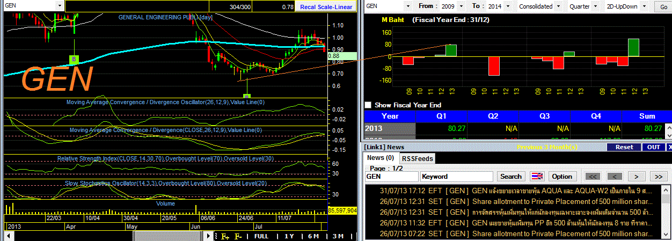Click the Sum column header
The width and height of the screenshot is (672, 241).
click(647, 116)
